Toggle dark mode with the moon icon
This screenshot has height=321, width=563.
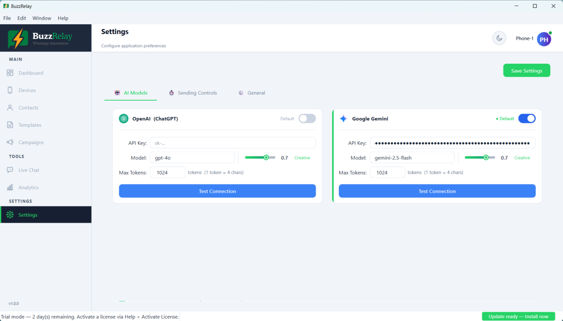(x=499, y=38)
